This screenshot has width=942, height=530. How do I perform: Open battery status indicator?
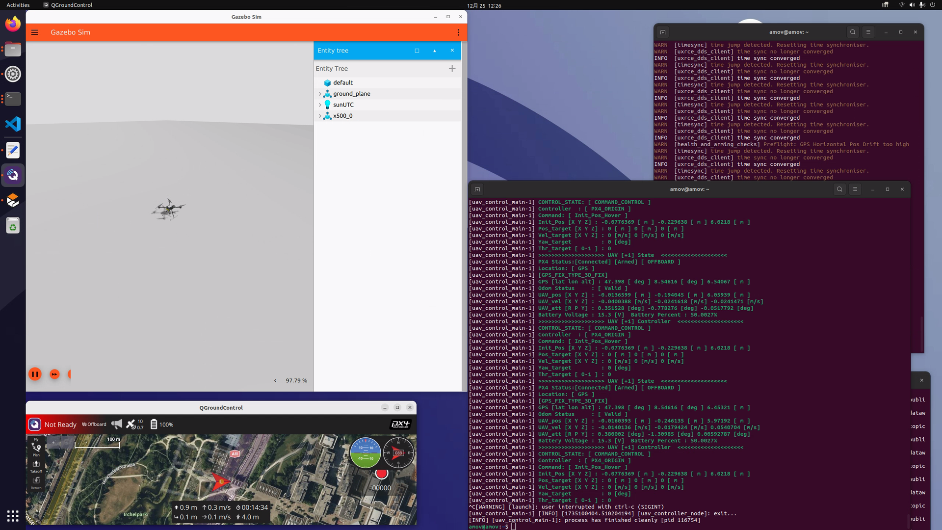[161, 424]
